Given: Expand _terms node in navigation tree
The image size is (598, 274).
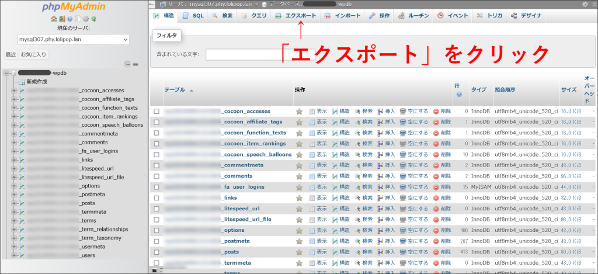Looking at the screenshot, I should tap(14, 221).
